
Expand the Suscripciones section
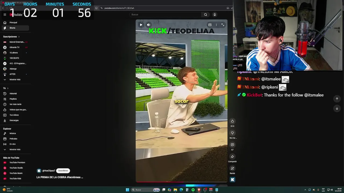tap(11, 36)
